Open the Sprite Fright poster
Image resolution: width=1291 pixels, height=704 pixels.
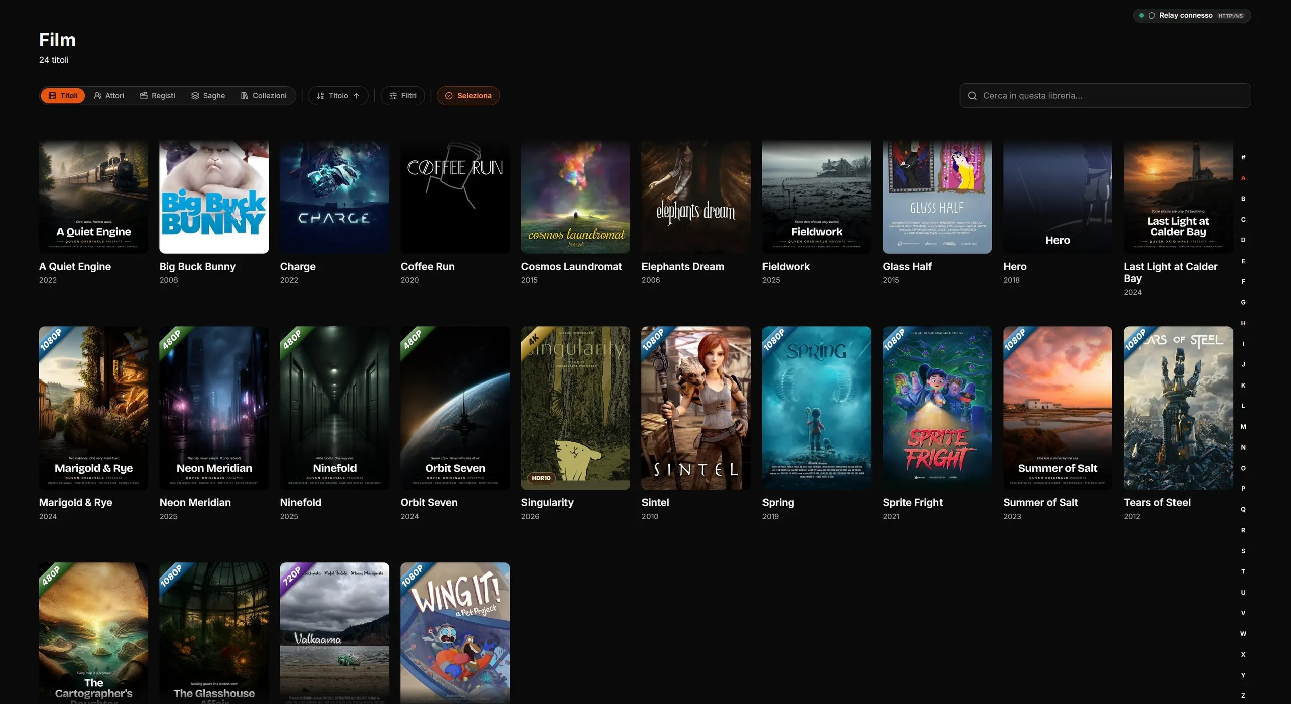tap(937, 408)
